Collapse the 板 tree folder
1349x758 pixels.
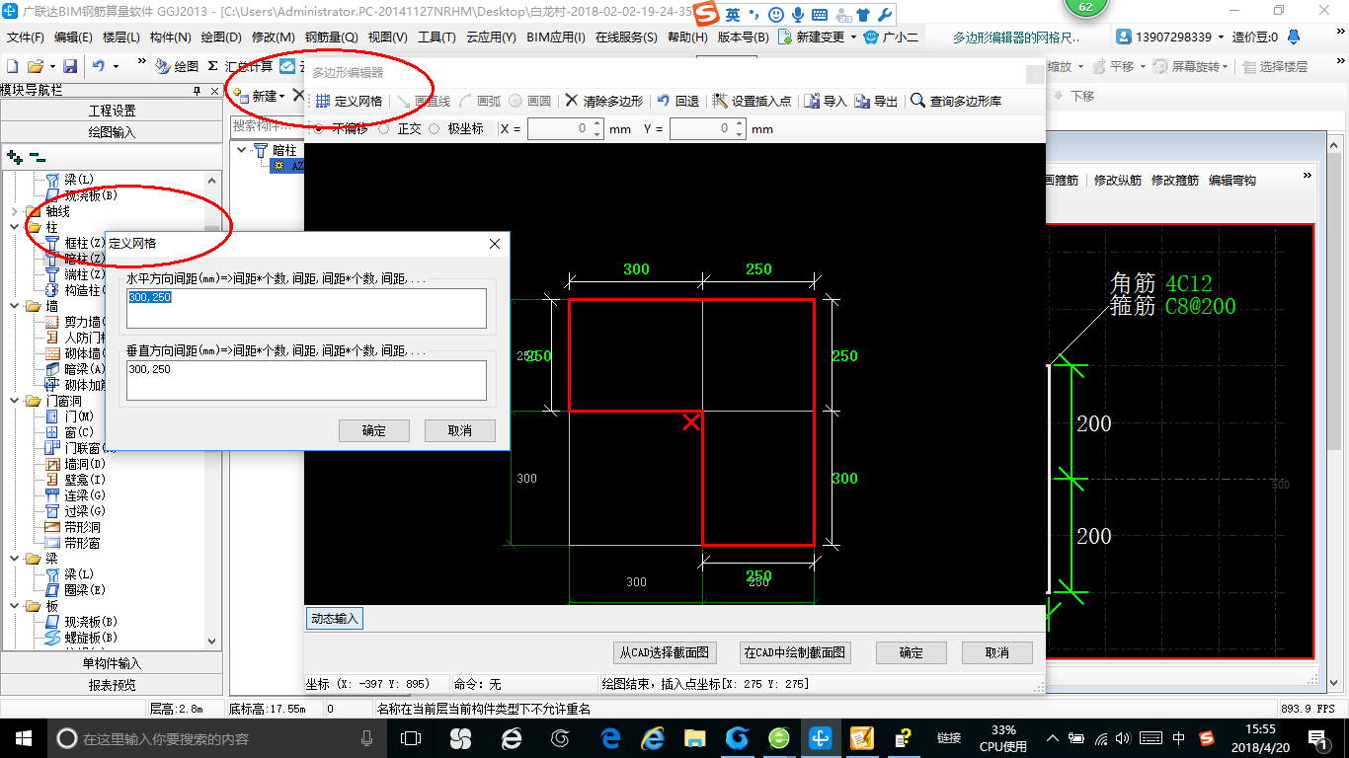tap(13, 606)
